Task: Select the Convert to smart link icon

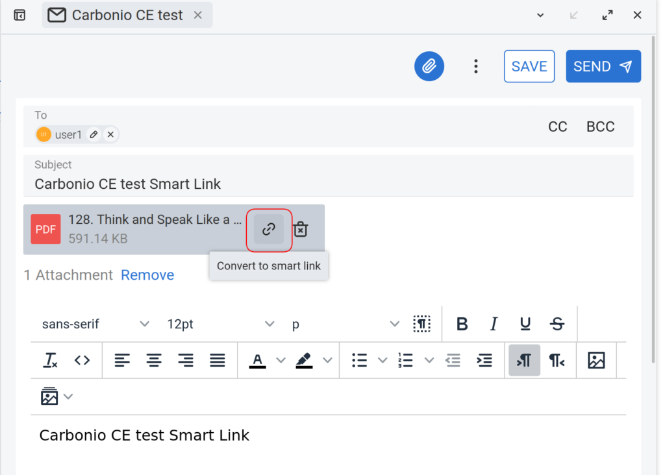Action: coord(268,229)
